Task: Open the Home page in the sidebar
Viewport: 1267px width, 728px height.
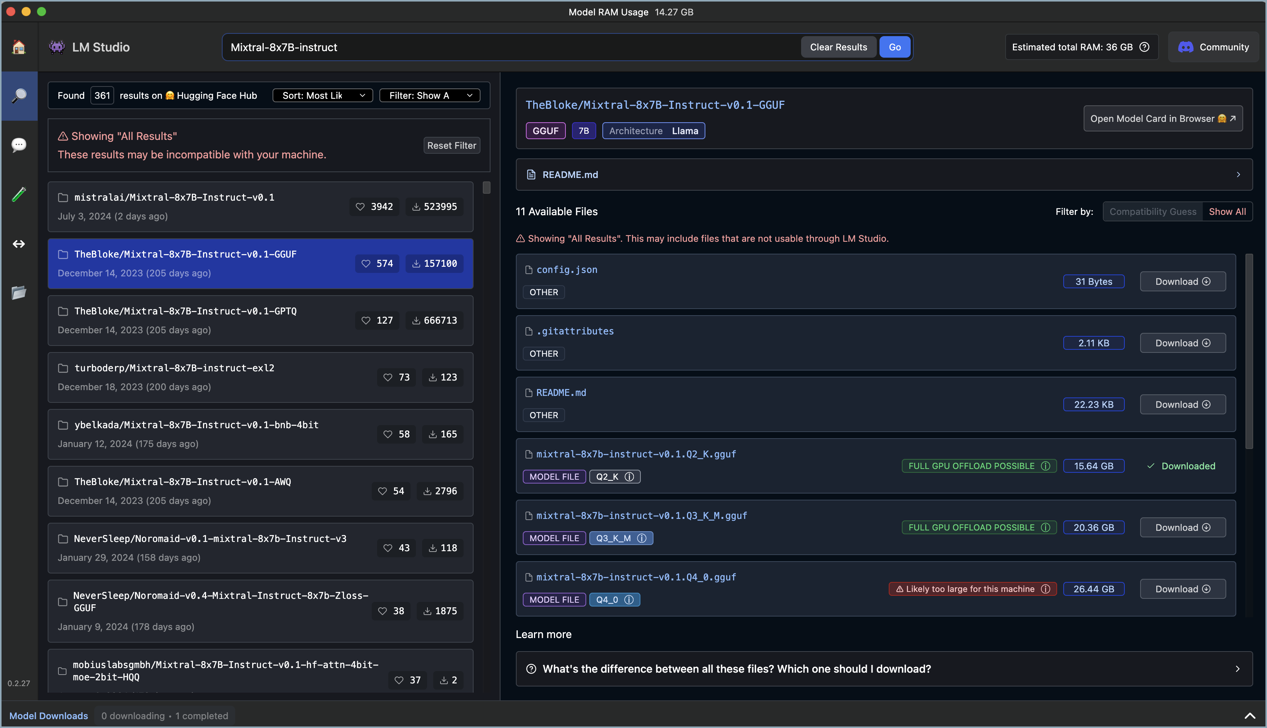Action: click(x=19, y=47)
